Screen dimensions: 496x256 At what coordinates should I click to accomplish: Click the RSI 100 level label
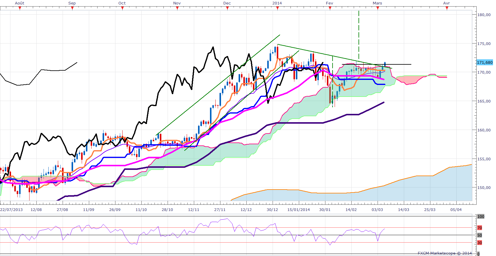coord(481,216)
